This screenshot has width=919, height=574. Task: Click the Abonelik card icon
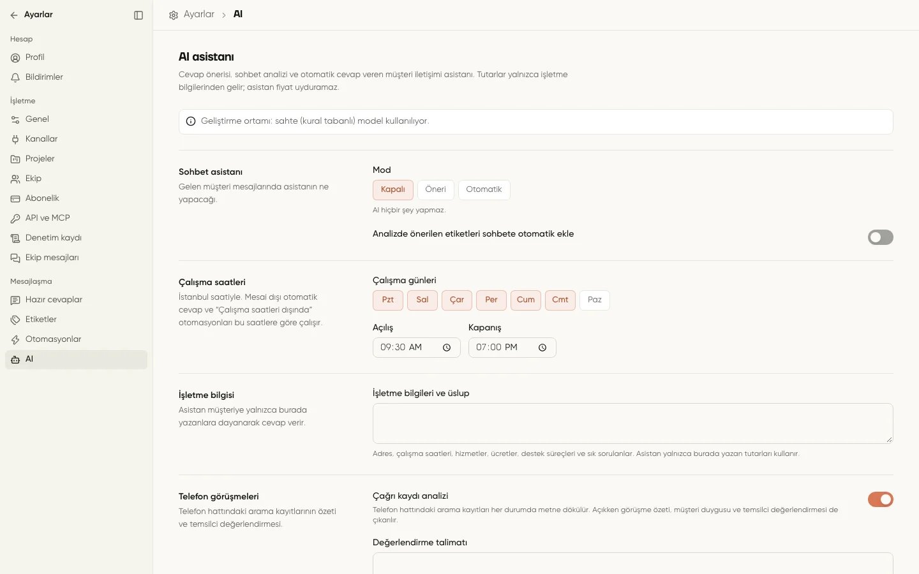pos(15,198)
